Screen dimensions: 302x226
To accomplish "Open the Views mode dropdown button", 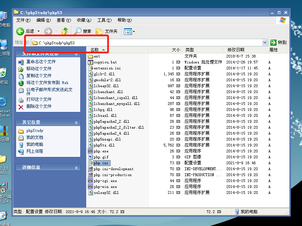I will pos(129,31).
